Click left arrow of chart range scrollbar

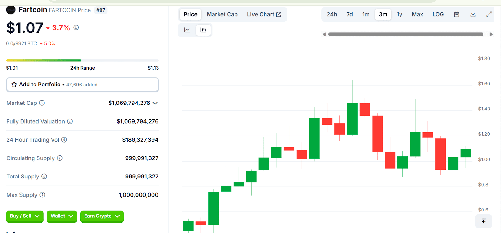pyautogui.click(x=324, y=34)
